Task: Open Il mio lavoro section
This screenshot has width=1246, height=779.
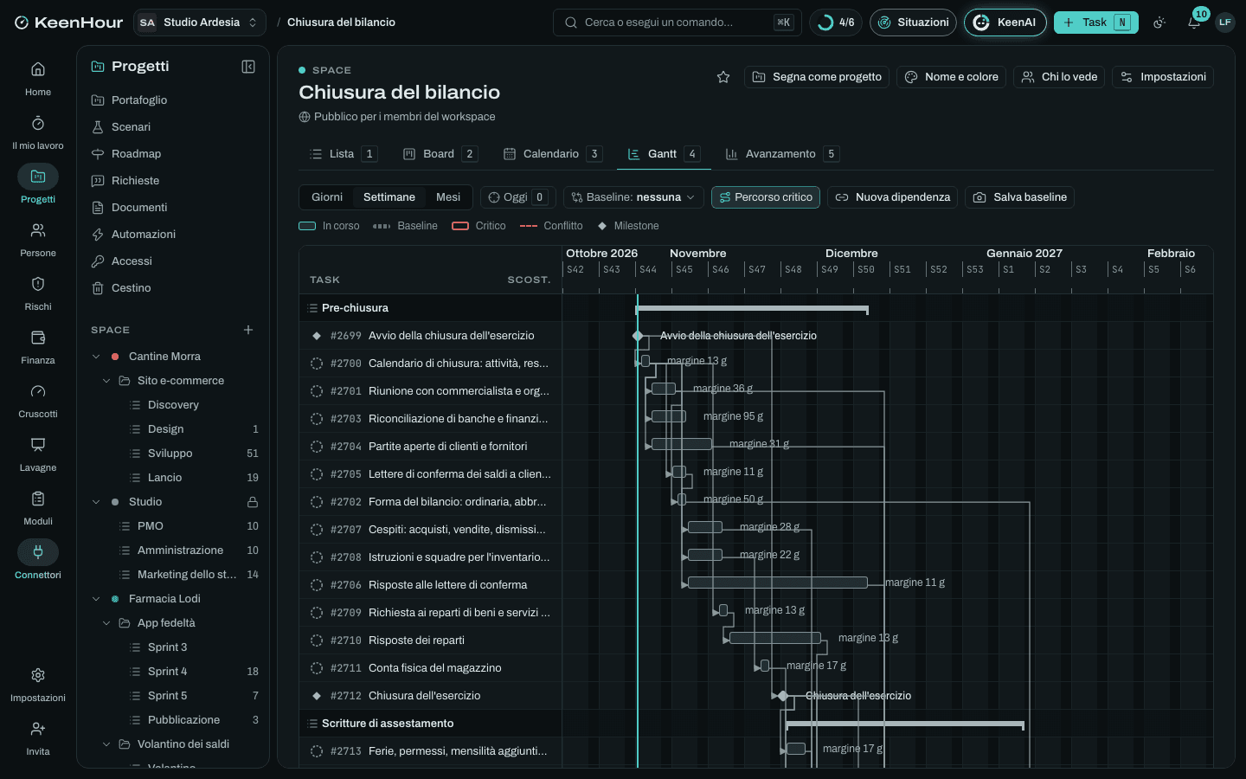Action: tap(38, 132)
